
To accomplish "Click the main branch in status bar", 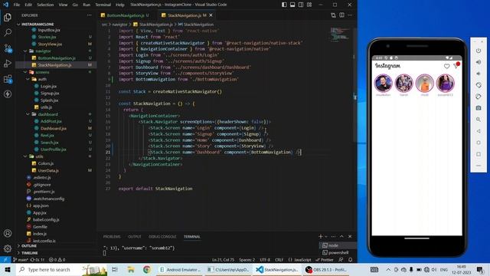I will (x=21, y=260).
